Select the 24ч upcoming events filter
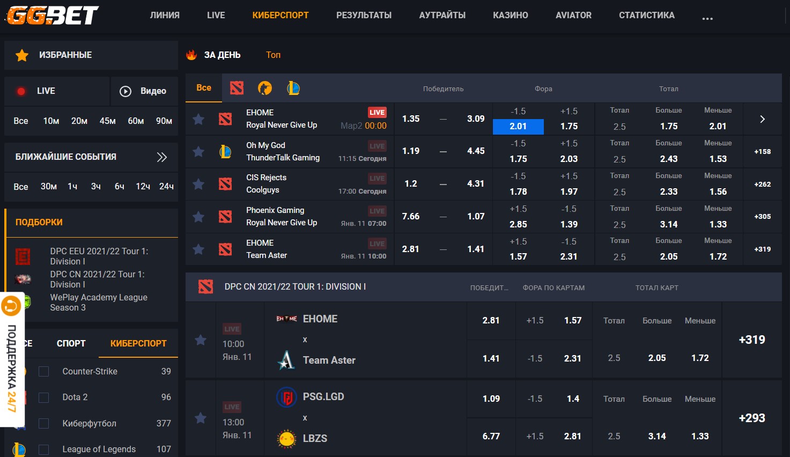Viewport: 790px width, 457px height. [x=166, y=187]
